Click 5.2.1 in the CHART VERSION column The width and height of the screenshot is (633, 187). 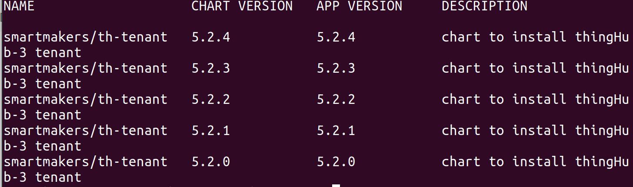[x=210, y=131]
